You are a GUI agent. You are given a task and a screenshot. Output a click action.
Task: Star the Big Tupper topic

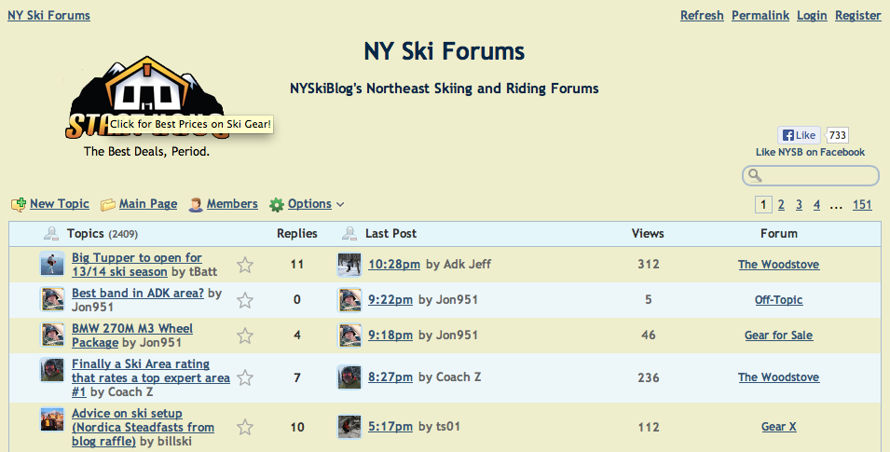pos(245,265)
